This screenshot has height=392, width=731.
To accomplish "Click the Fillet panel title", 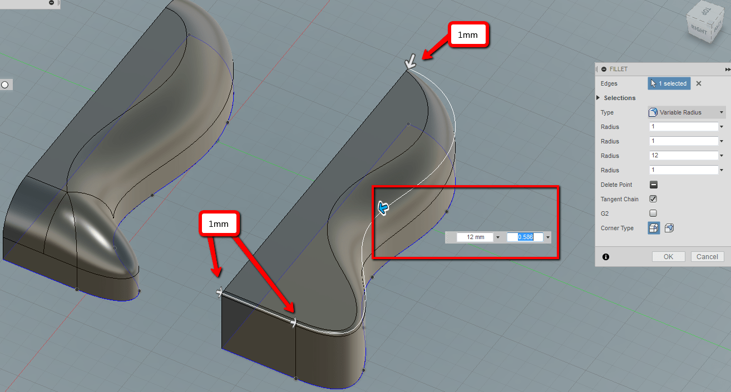I will (x=618, y=69).
